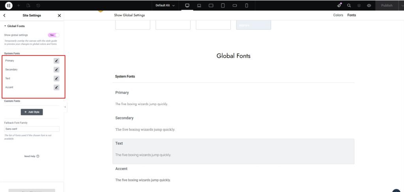404x192 pixels.
Task: Edit the Primary font typography
Action: (56, 61)
